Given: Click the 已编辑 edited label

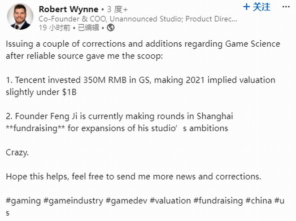Looking at the screenshot, I should coord(88,28).
